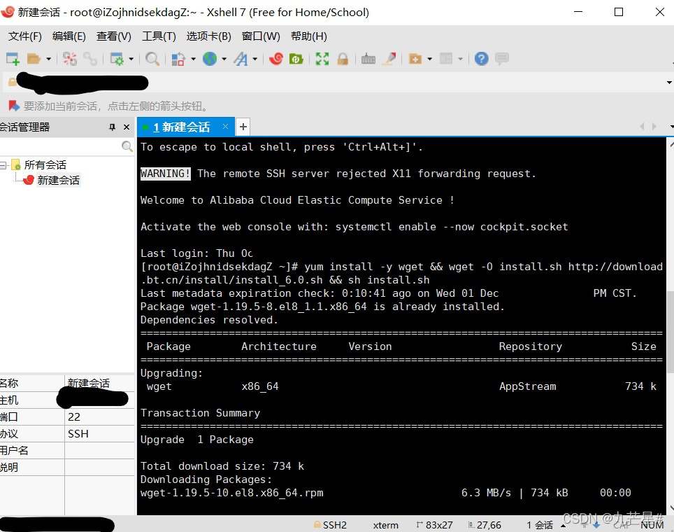This screenshot has width=674, height=532.
Task: Click the 端口 value 22 cell
Action: [99, 416]
